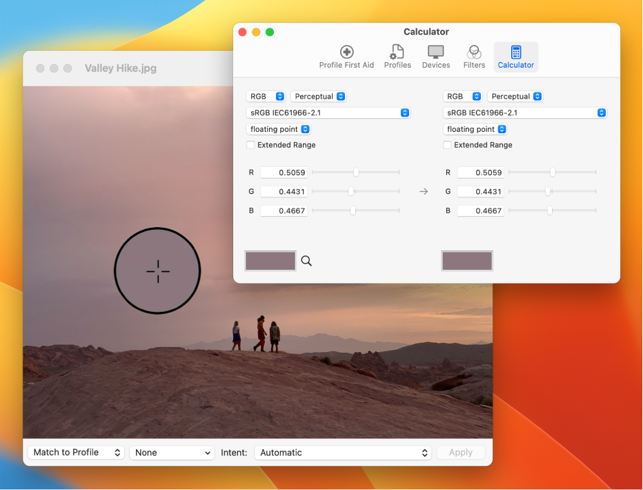This screenshot has width=643, height=490.
Task: Open the None profile dropdown
Action: (x=172, y=452)
